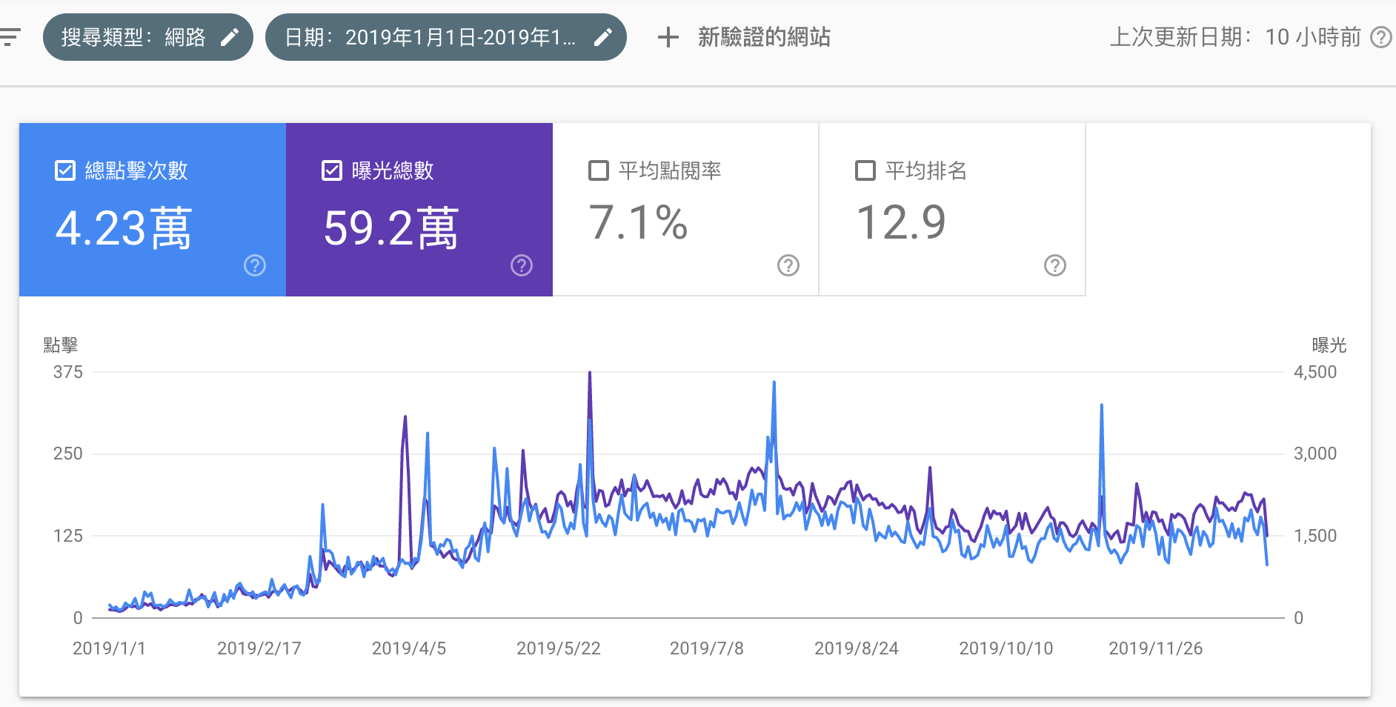Show help for 總點擊次數 card
1396x707 pixels.
[255, 265]
